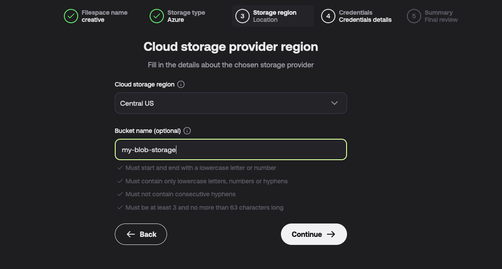The width and height of the screenshot is (502, 269).
Task: Click checkmark beside consecutive hyphens rule
Action: (x=120, y=194)
